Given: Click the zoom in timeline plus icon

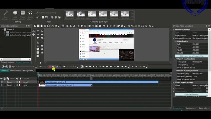Looking at the screenshot, I should (3, 67).
